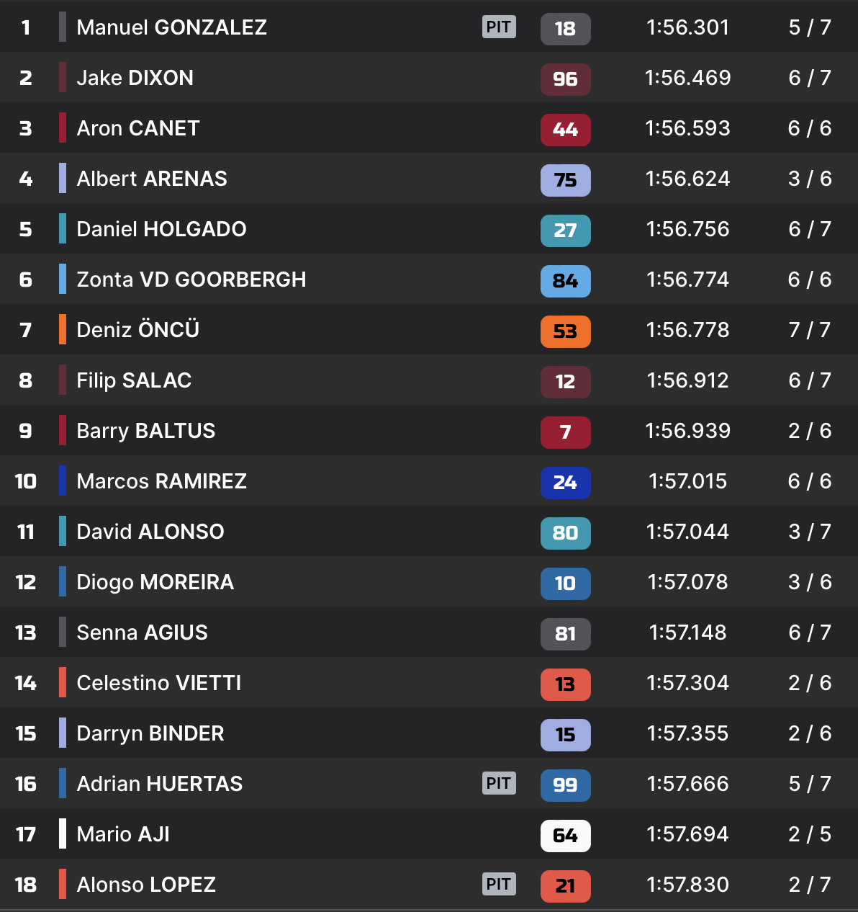Click lap count 7 / 7
This screenshot has height=912, width=858.
(810, 330)
